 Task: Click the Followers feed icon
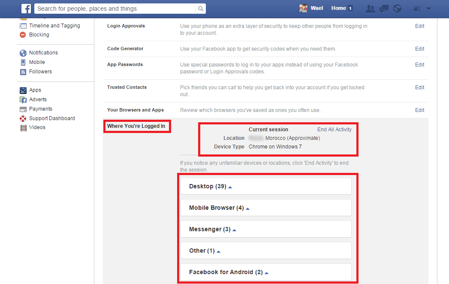23,72
